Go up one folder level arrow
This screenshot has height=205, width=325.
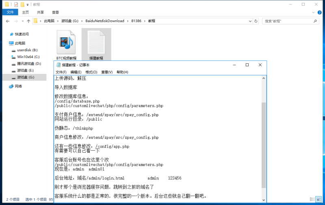tap(28, 21)
